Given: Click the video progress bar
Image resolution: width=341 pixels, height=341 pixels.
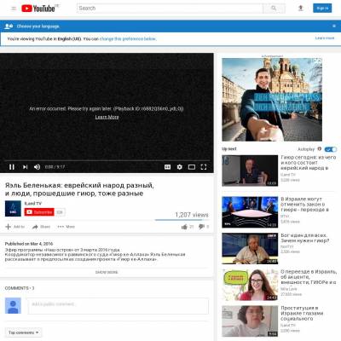Looking at the screenshot, I should tap(107, 160).
